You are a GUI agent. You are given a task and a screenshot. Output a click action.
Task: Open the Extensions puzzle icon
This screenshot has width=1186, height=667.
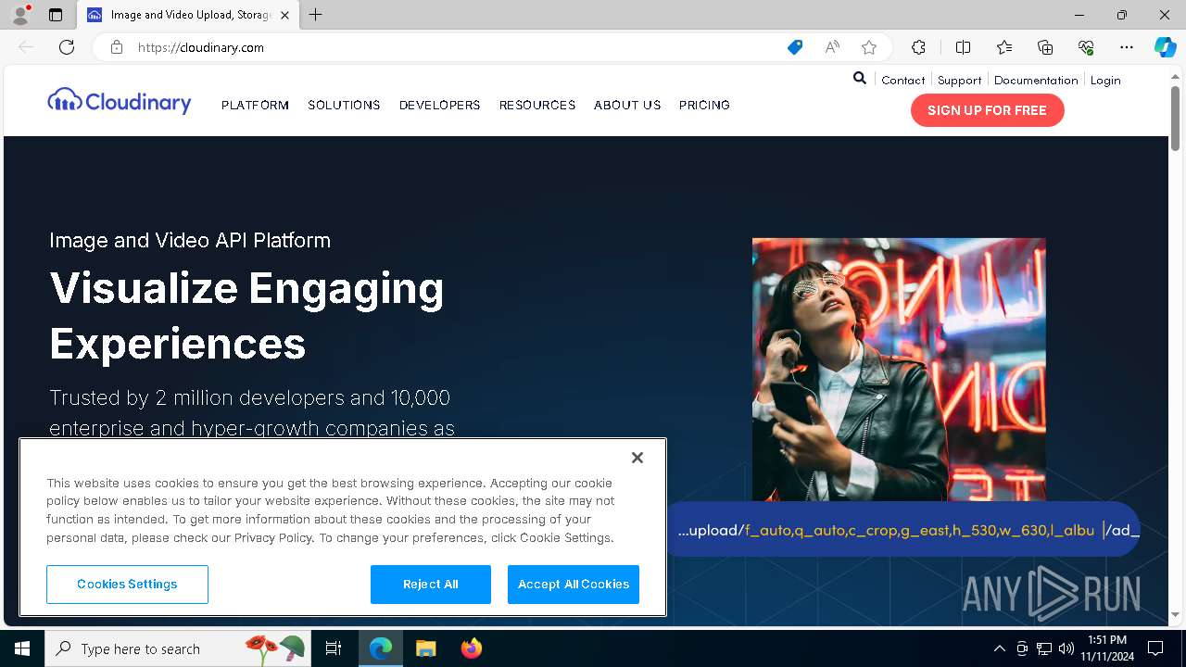click(918, 47)
